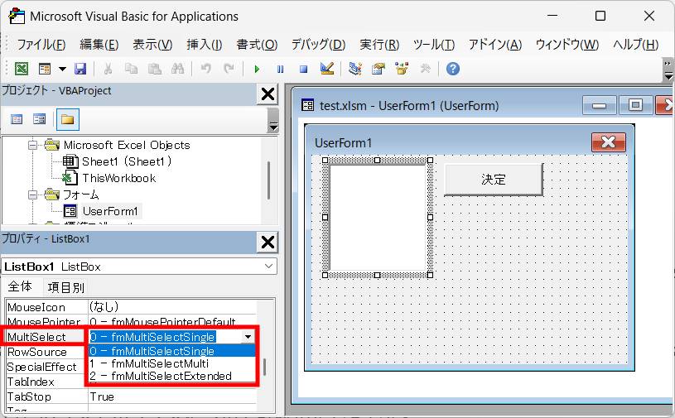The width and height of the screenshot is (675, 418).
Task: Click the Insert UserForm toolbar icon
Action: coord(45,69)
